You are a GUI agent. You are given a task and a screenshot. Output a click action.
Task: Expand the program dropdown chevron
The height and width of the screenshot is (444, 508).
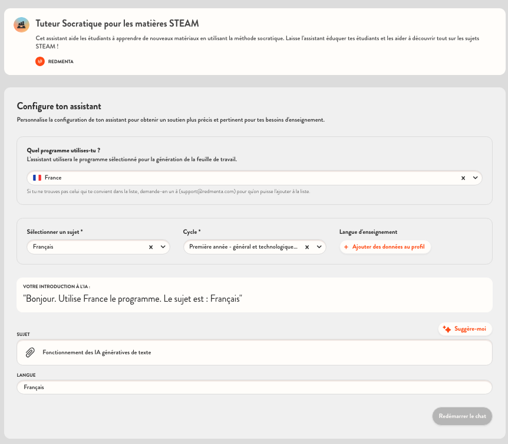click(475, 178)
